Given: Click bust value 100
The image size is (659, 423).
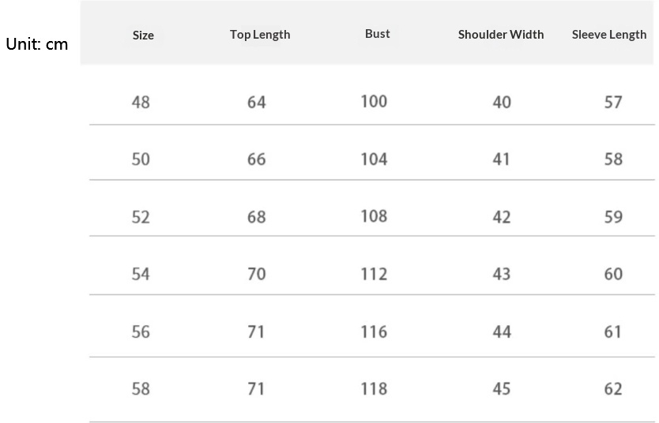Looking at the screenshot, I should tap(374, 102).
